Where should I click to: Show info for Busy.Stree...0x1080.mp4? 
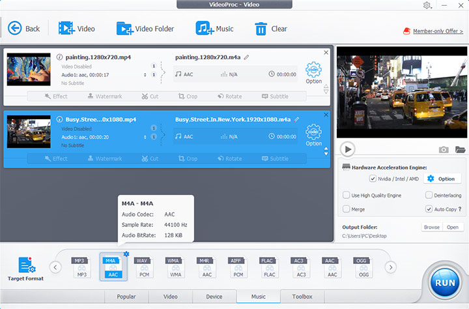pos(59,119)
